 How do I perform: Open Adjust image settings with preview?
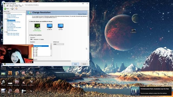click(x=14, y=15)
